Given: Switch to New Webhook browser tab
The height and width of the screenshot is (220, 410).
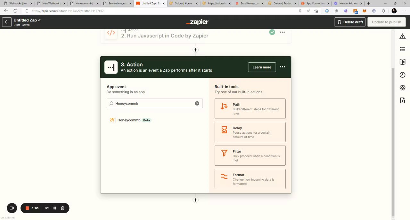Looking at the screenshot, I should point(50,3).
